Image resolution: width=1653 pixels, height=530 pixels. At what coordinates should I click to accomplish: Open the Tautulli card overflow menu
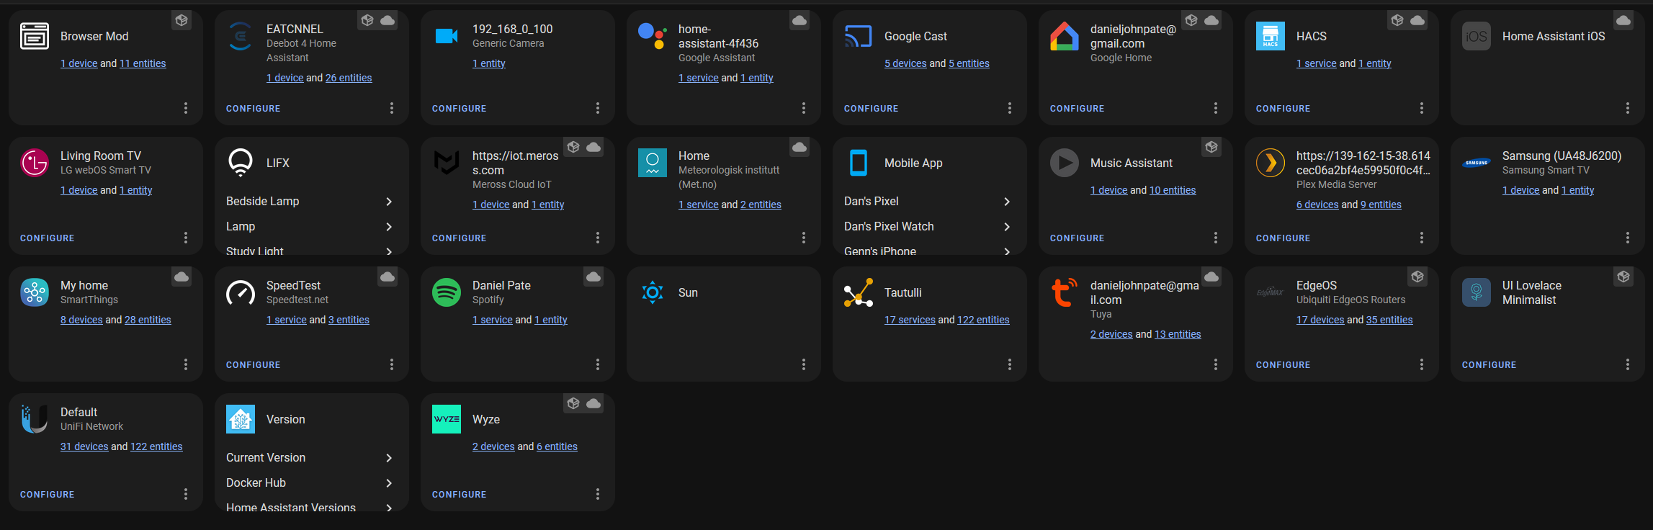[1010, 364]
